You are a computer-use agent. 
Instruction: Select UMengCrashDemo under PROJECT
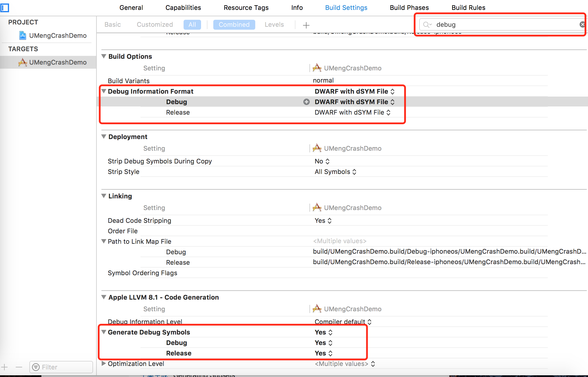click(58, 35)
